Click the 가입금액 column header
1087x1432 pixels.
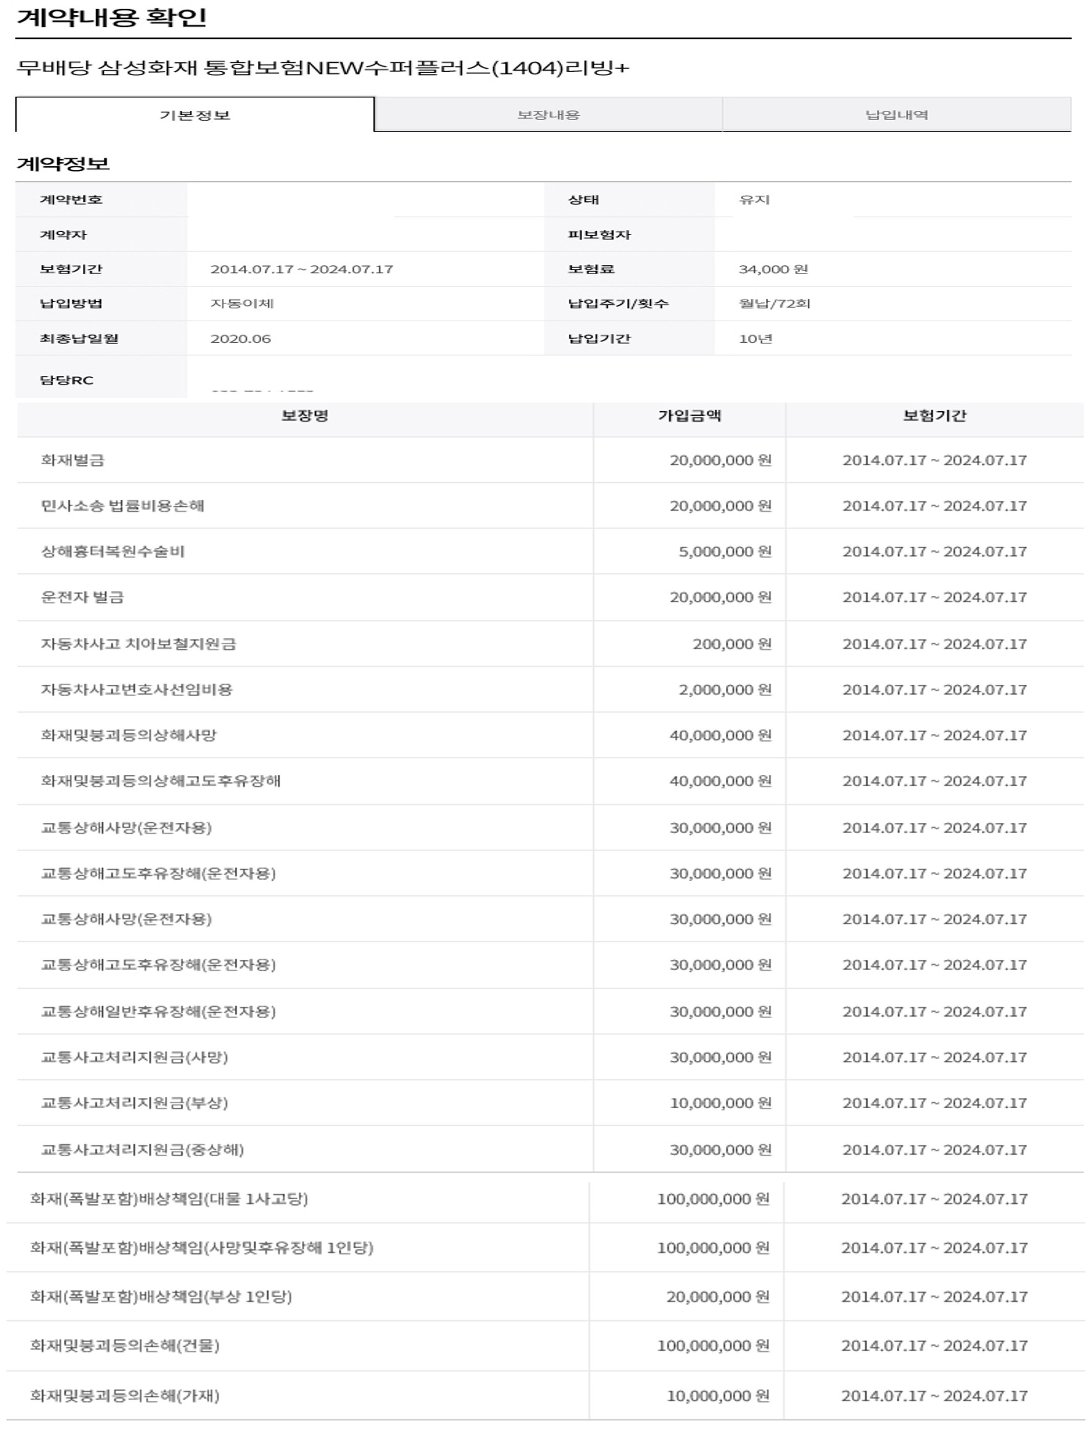click(690, 416)
